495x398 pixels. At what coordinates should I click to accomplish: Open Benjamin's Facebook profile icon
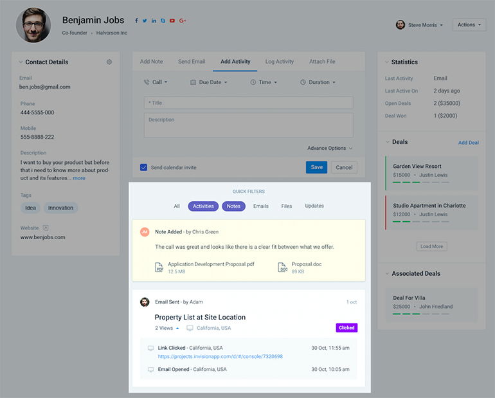coord(136,21)
